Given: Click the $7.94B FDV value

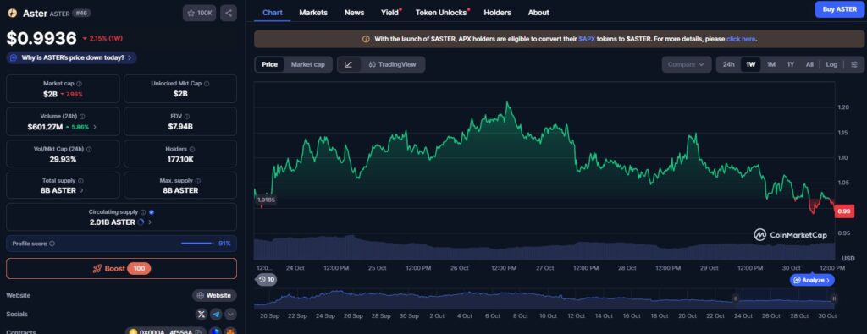Looking at the screenshot, I should (180, 127).
